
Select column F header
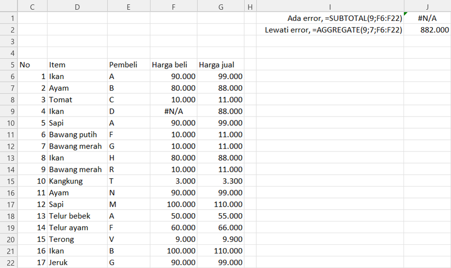click(173, 7)
